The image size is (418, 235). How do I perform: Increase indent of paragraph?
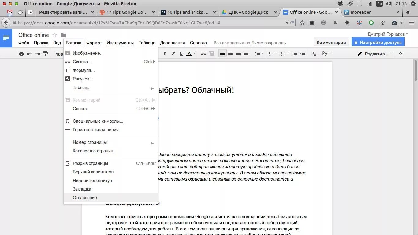tap(303, 54)
